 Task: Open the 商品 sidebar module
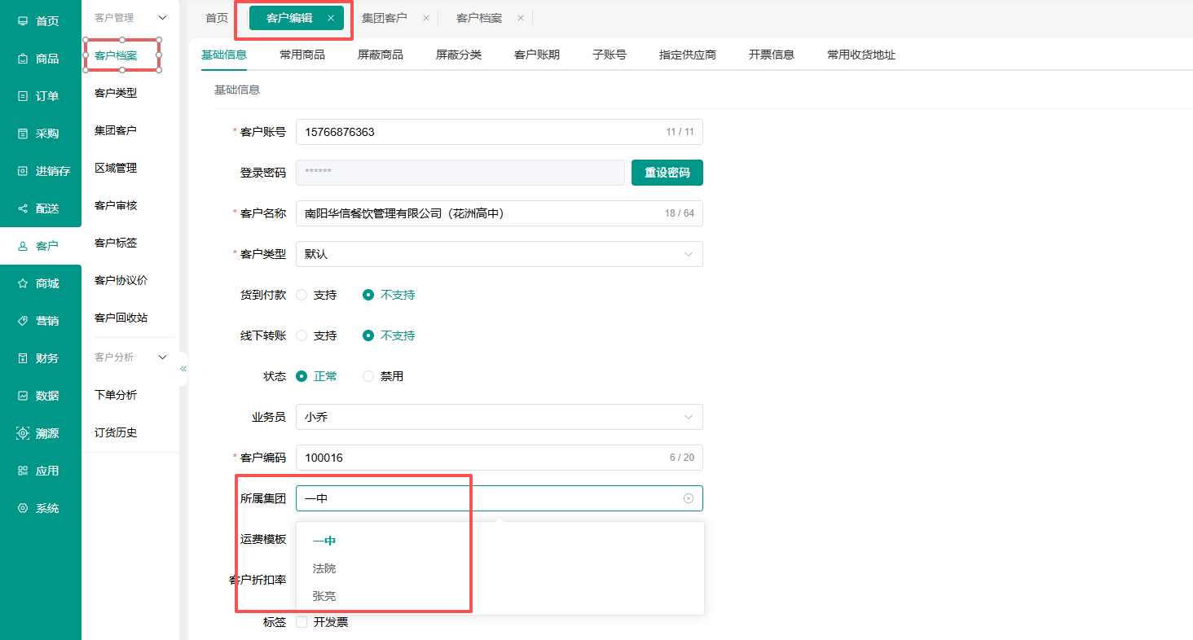click(41, 59)
